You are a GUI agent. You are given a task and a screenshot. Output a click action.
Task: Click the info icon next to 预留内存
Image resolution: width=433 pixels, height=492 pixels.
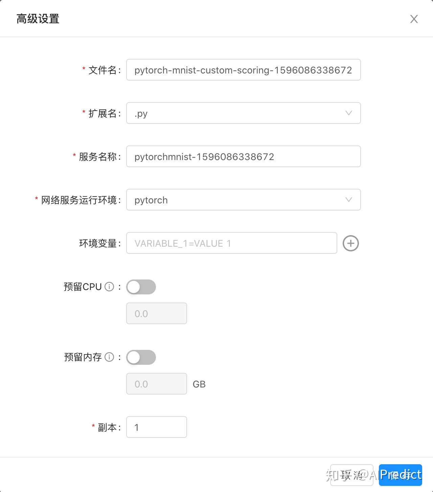(x=109, y=357)
